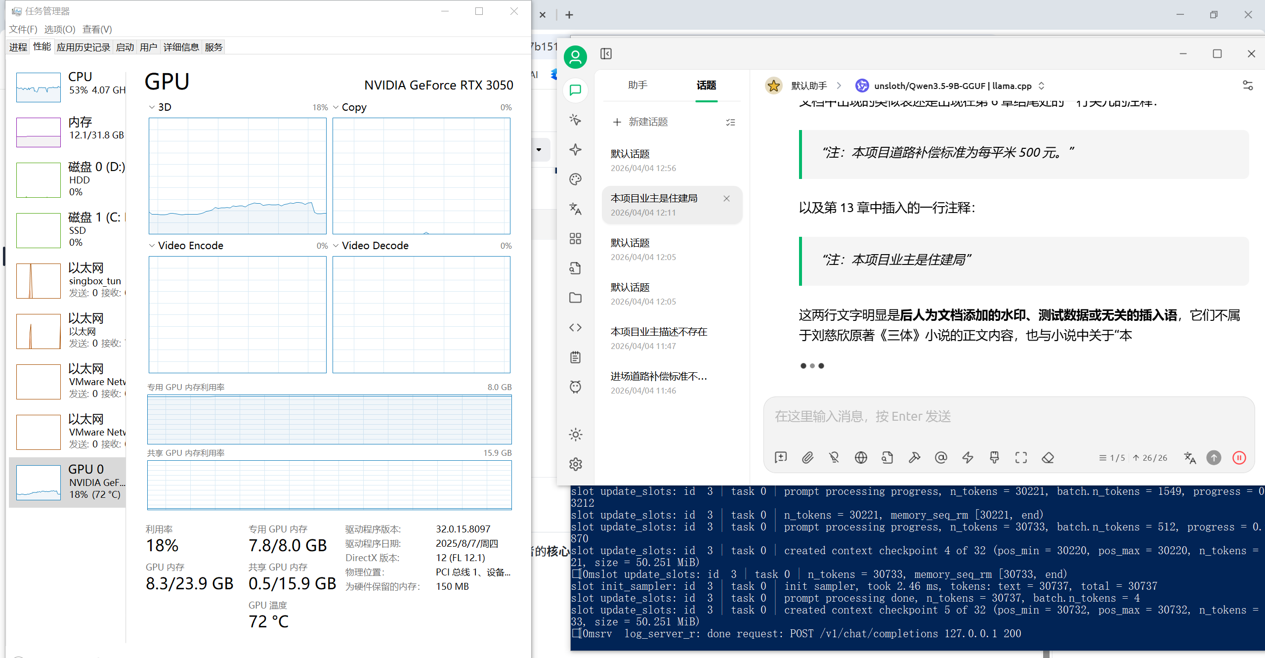1265x658 pixels.
Task: Toggle the @ mention models icon
Action: pos(941,458)
